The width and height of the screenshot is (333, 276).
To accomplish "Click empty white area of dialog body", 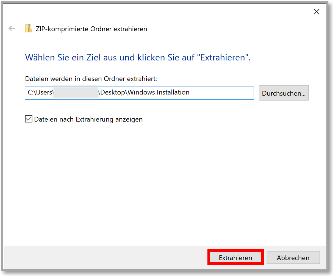I will [x=165, y=179].
